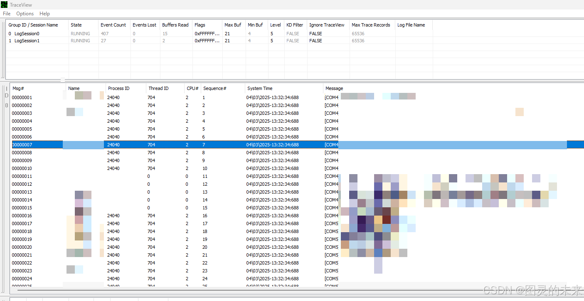
Task: Click the CPU# column header
Action: click(x=192, y=88)
